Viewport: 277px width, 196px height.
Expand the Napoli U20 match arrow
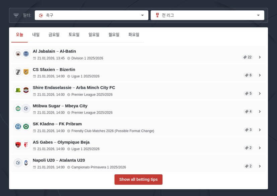click(260, 166)
